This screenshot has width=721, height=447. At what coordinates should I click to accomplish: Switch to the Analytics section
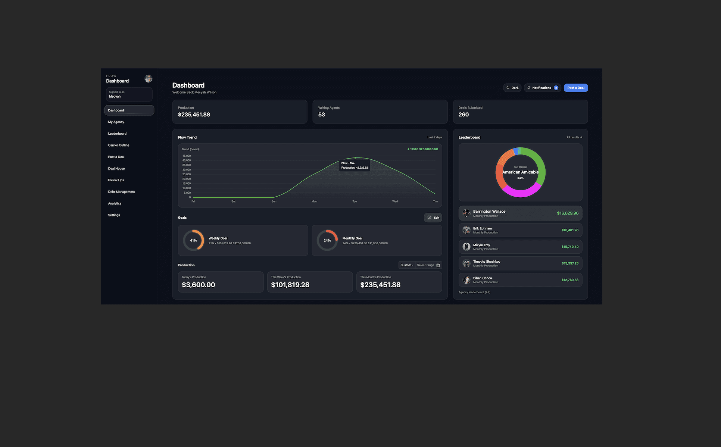[x=115, y=203]
